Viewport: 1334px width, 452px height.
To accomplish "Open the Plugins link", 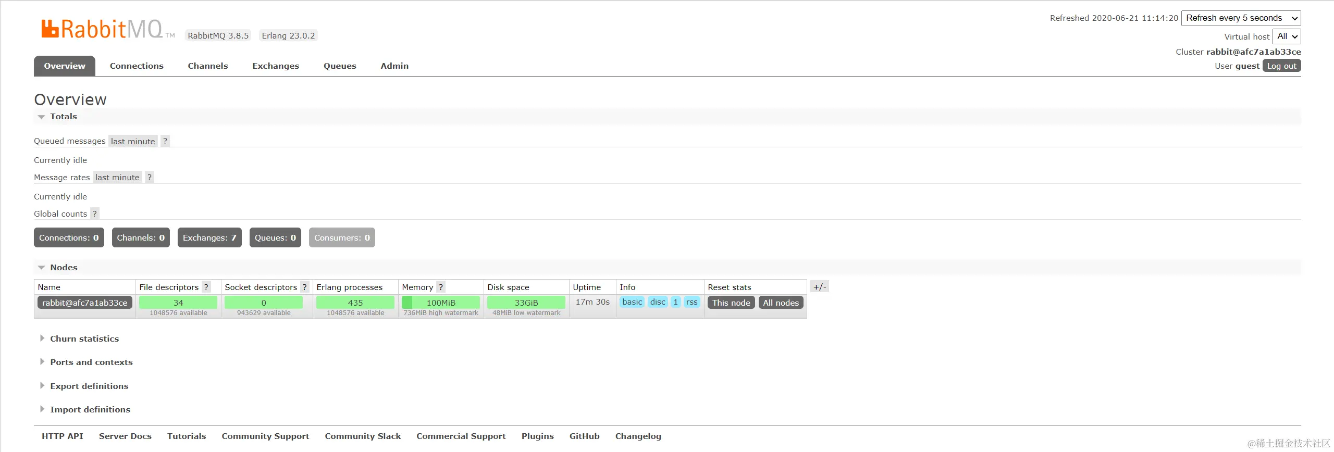I will pyautogui.click(x=538, y=436).
